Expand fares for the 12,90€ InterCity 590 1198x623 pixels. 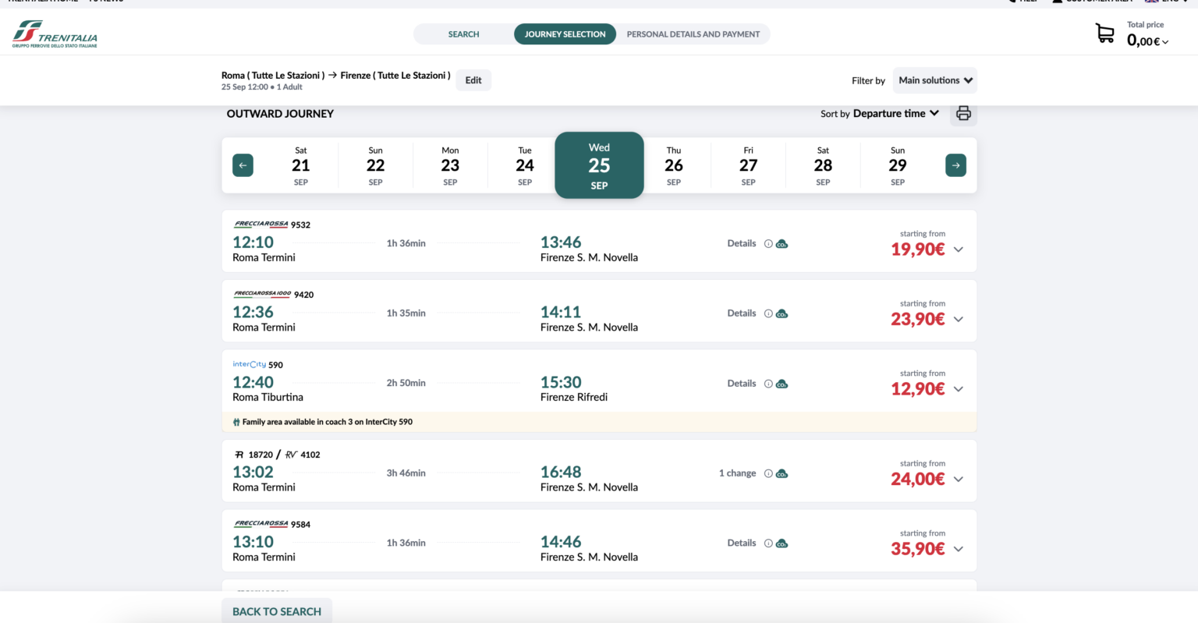(958, 388)
